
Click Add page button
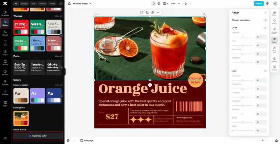[x=87, y=141]
